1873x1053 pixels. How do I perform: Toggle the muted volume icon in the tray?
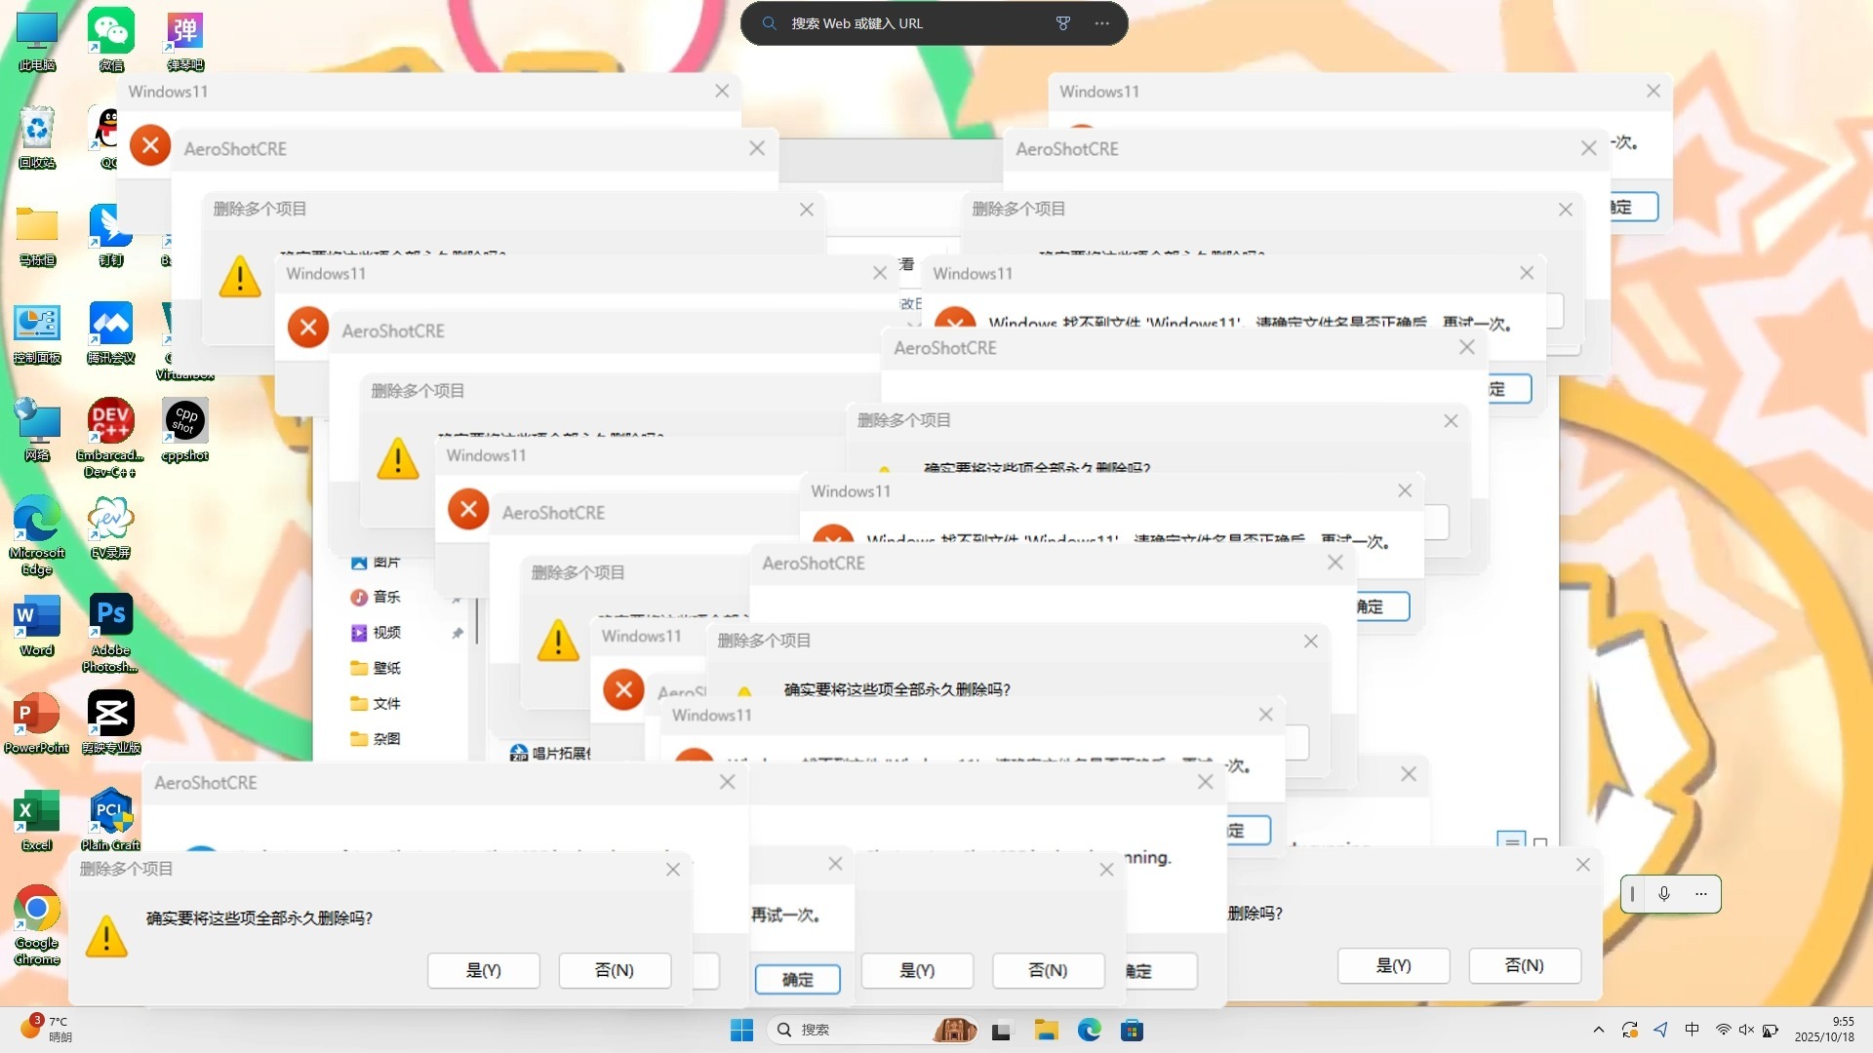(1746, 1031)
